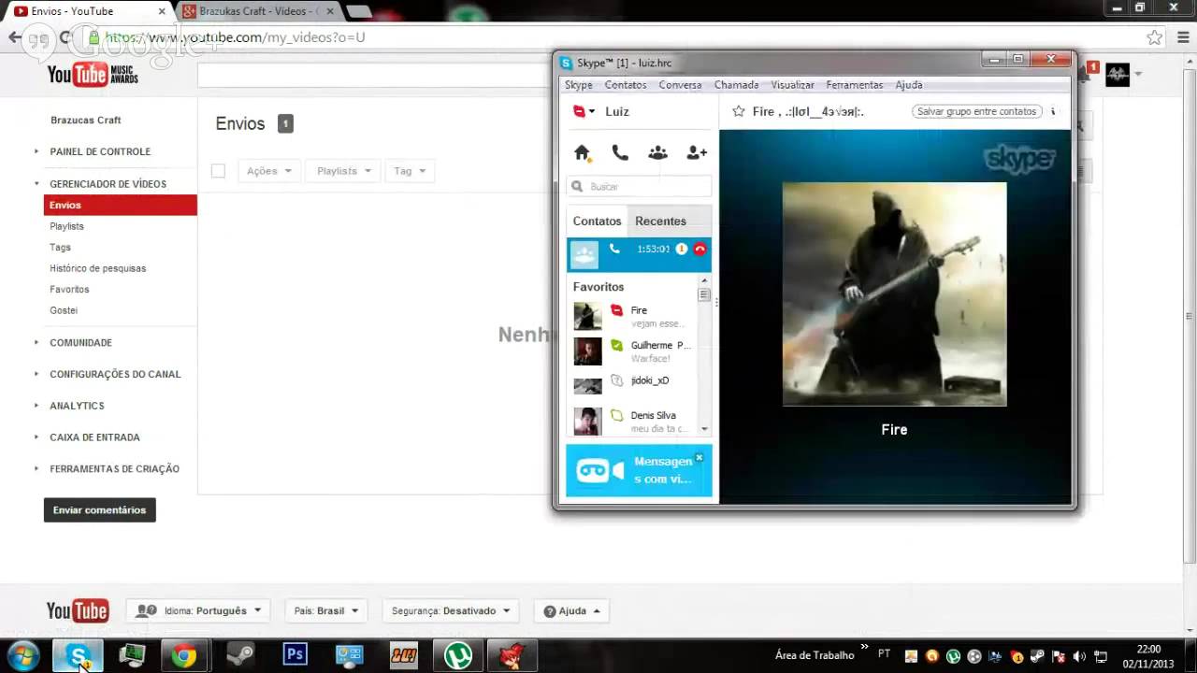Switch to the Recentes tab in Skype
Image resolution: width=1197 pixels, height=673 pixels.
point(660,222)
